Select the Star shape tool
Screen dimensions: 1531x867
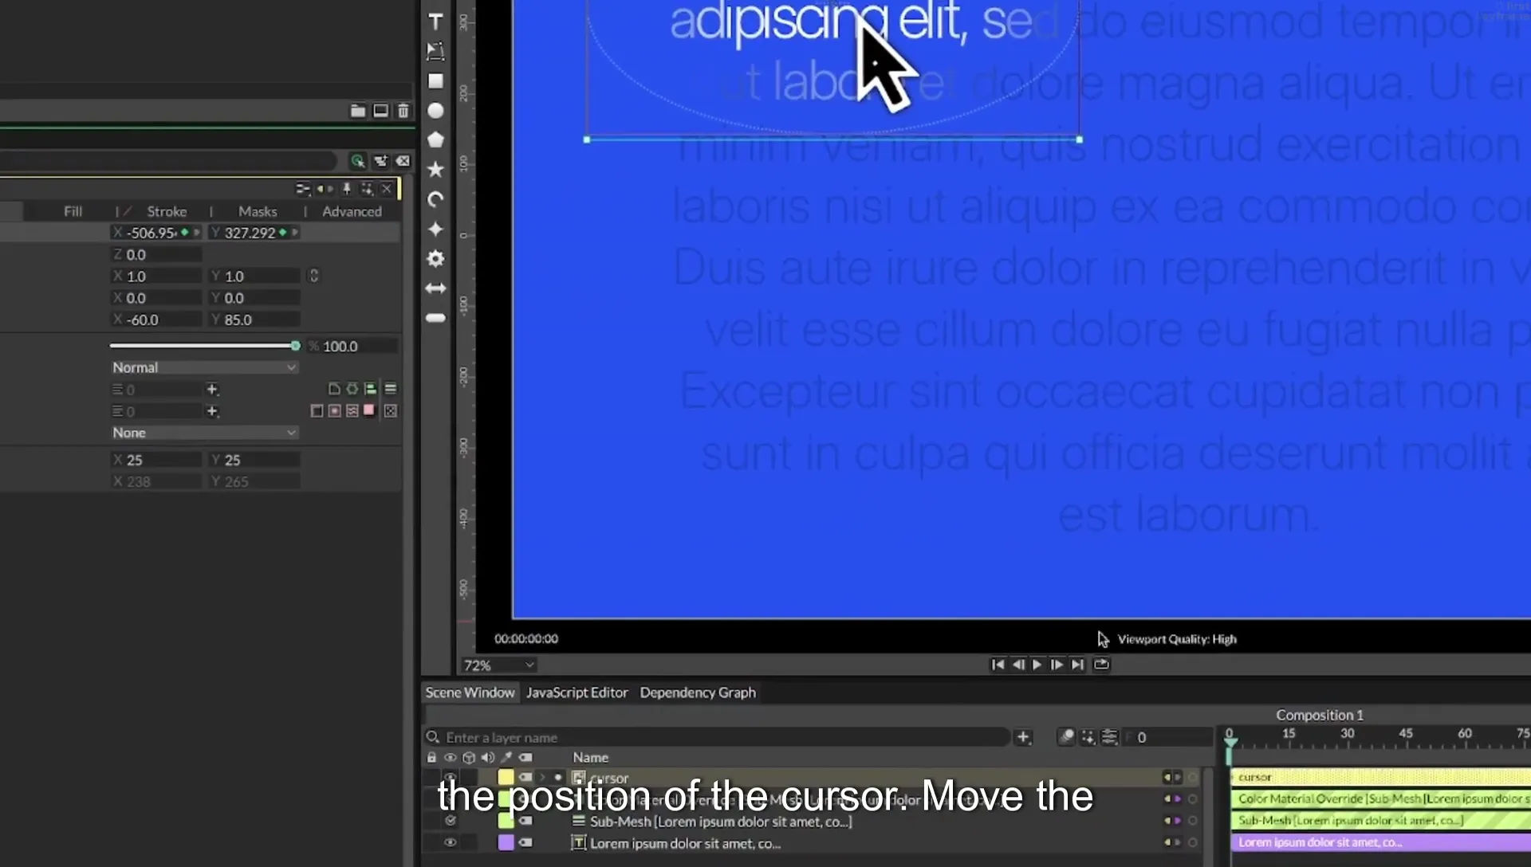coord(435,170)
